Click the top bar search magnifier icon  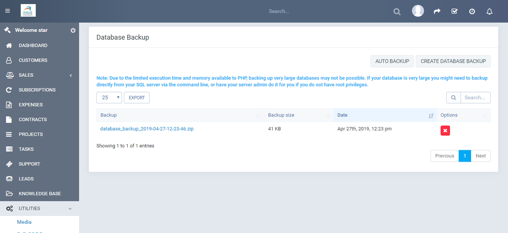(x=397, y=12)
